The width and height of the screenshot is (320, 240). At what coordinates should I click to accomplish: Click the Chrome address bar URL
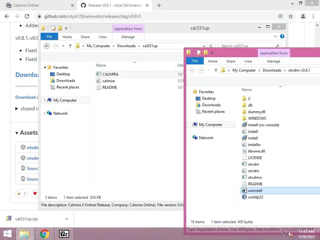tap(92, 16)
